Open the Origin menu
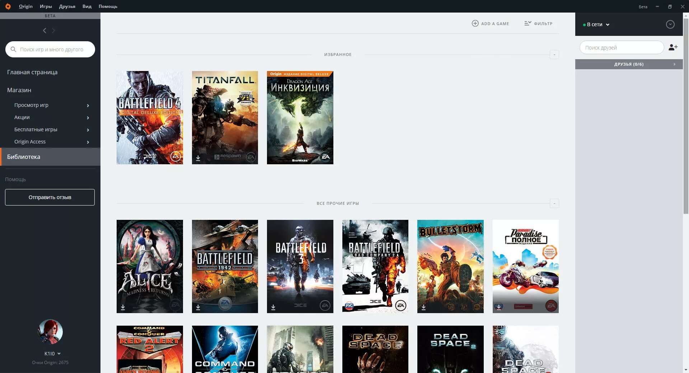The height and width of the screenshot is (373, 689). coord(26,6)
